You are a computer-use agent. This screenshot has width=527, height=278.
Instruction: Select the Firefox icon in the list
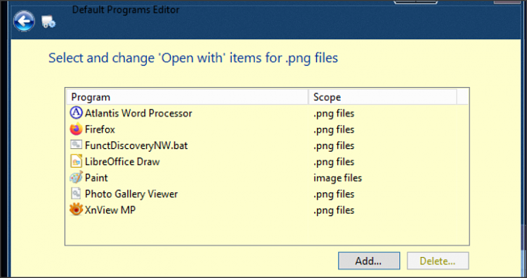click(x=77, y=129)
